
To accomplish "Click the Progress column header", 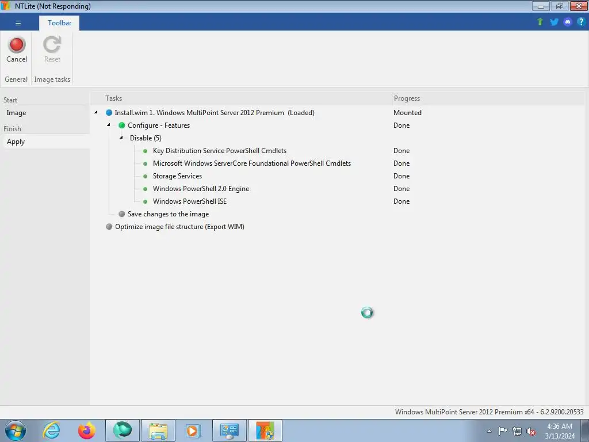I will [x=407, y=98].
